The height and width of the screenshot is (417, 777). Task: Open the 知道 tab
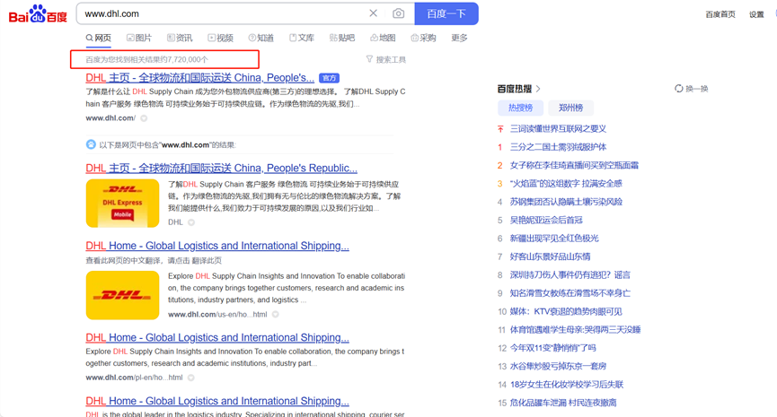pos(261,38)
